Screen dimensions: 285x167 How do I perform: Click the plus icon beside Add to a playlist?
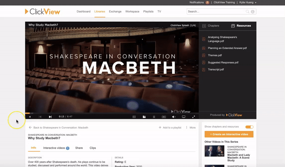pos(160,127)
